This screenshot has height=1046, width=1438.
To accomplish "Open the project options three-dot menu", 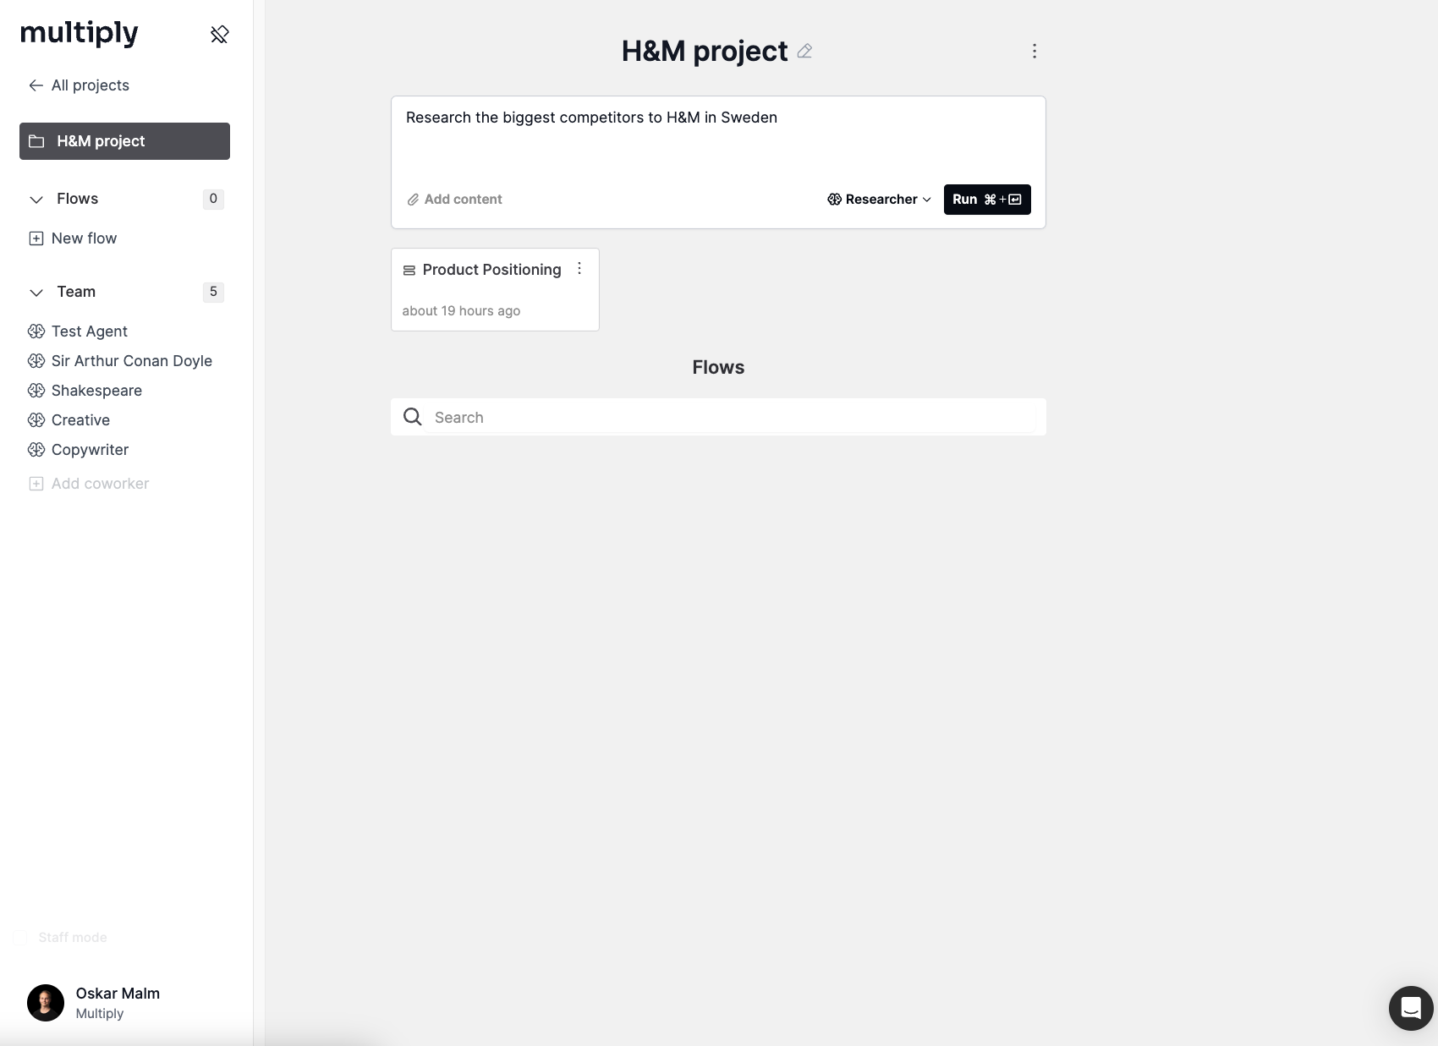I will (x=1034, y=52).
